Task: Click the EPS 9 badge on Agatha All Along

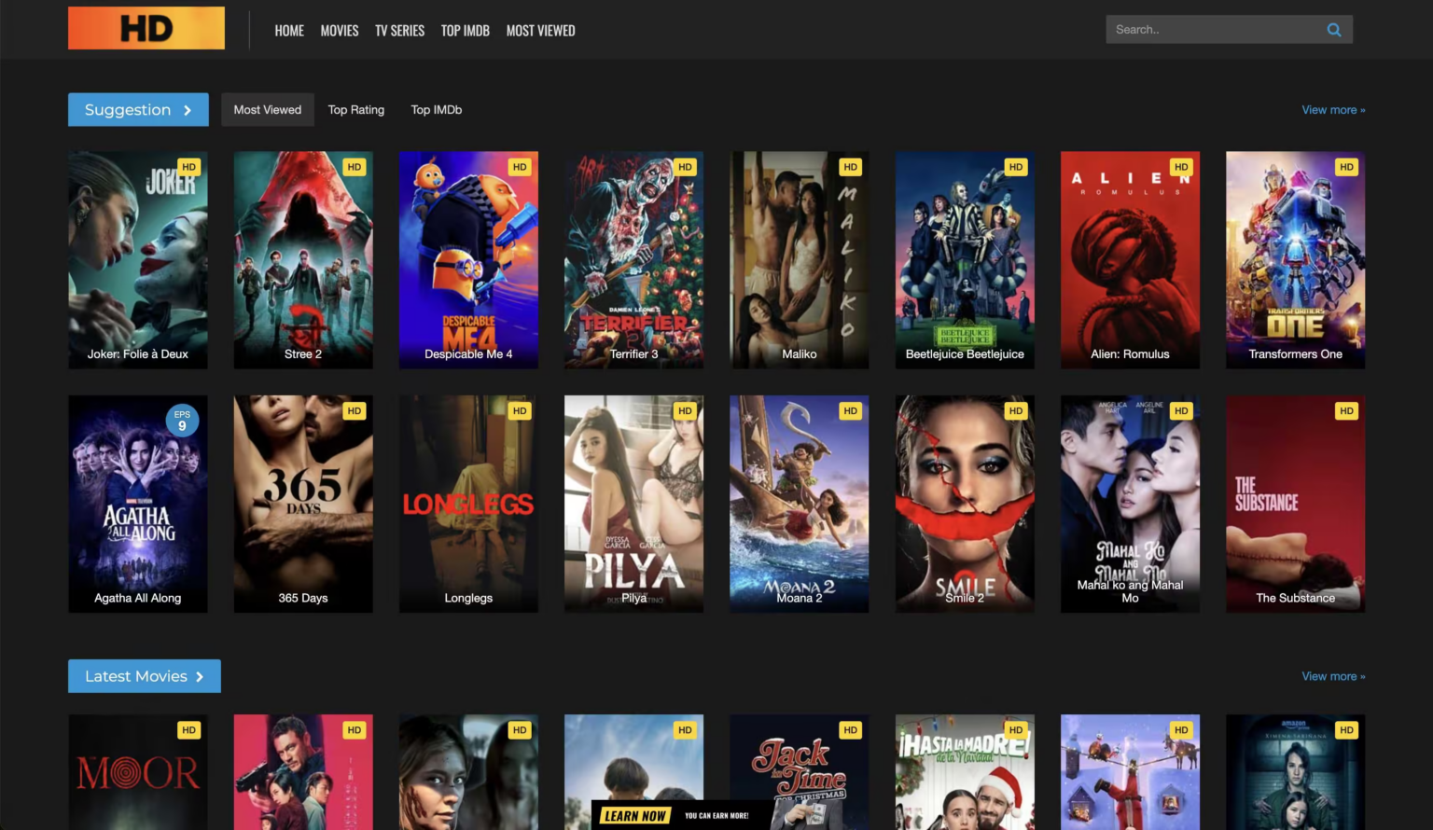Action: click(182, 421)
